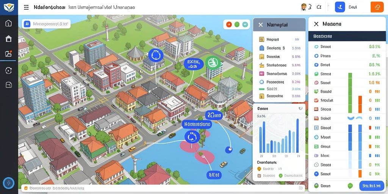Click the orange legend marker under the chart
The height and width of the screenshot is (194, 388).
click(259, 169)
